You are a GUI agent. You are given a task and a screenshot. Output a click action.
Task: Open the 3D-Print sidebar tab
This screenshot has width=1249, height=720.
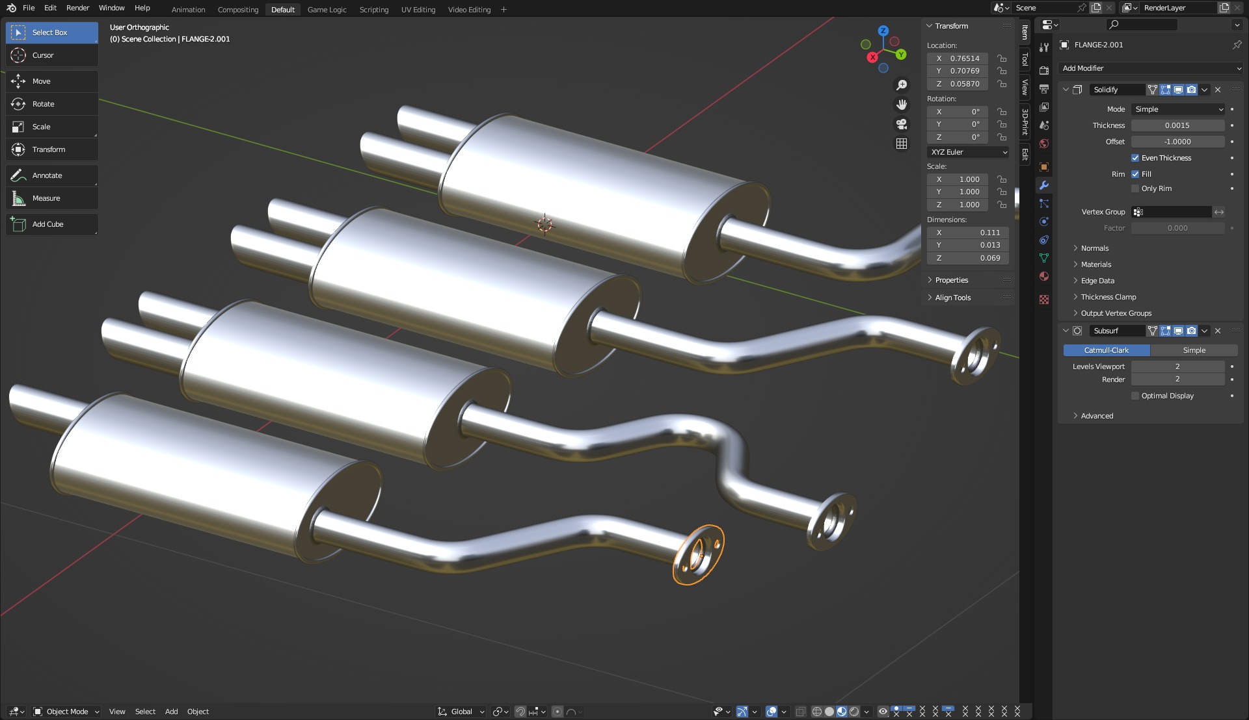pyautogui.click(x=1025, y=122)
